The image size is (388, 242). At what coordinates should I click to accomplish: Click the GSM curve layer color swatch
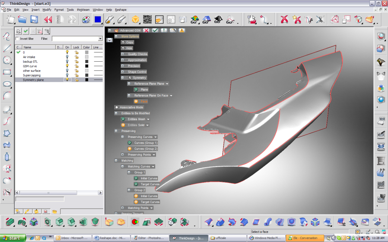point(87,66)
